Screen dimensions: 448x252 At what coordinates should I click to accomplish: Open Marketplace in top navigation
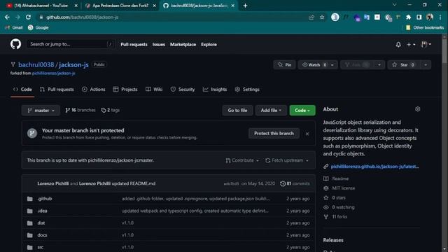tap(183, 44)
